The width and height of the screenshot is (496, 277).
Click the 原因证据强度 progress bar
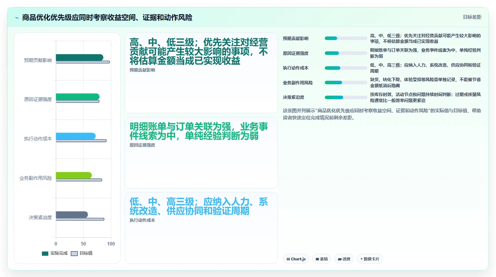tap(346, 53)
